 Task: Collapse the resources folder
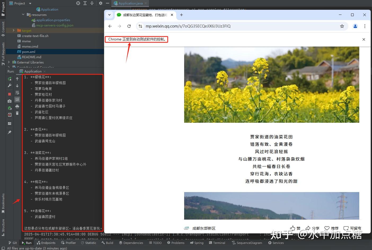click(23, 15)
